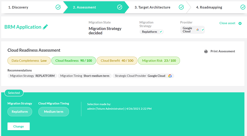247x136 pixels.
Task: Click the Google Cloud logo under Provider
Action: pos(198,30)
